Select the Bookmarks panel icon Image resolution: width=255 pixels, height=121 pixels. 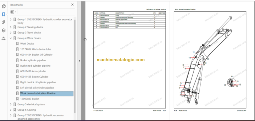tap(4, 14)
